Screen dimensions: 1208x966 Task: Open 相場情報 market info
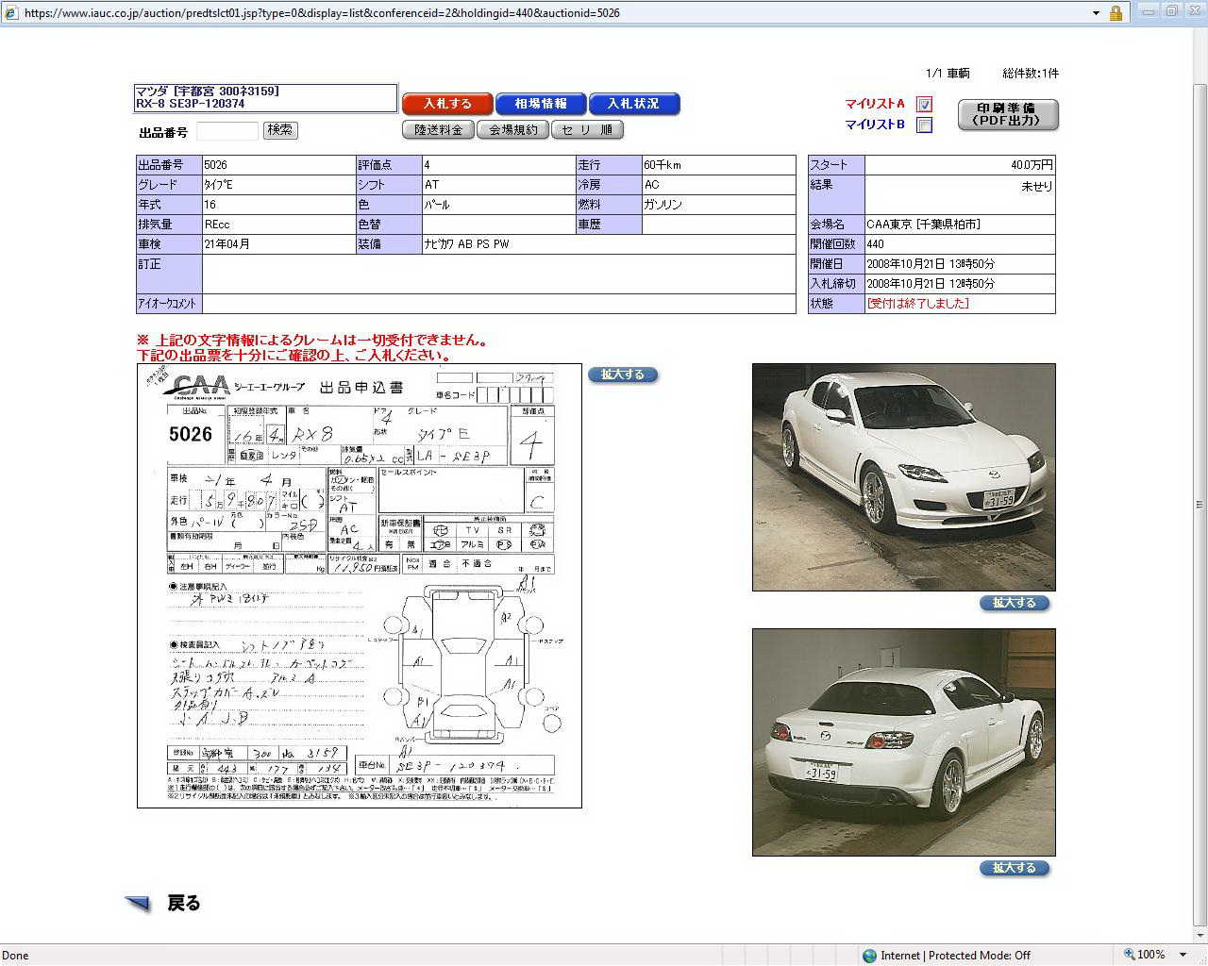[541, 104]
